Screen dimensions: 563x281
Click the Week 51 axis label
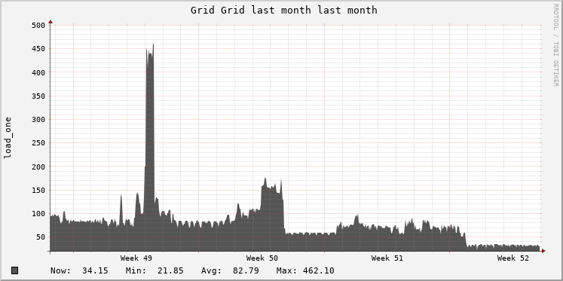pos(387,258)
